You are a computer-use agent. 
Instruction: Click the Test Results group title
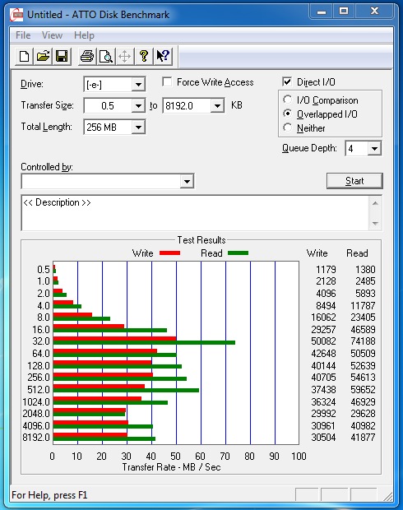click(201, 240)
